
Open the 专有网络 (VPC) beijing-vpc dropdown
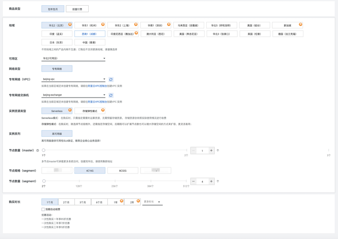tap(73, 79)
